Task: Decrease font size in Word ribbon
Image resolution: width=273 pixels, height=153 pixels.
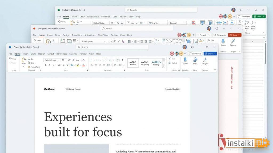Action: coord(73,60)
